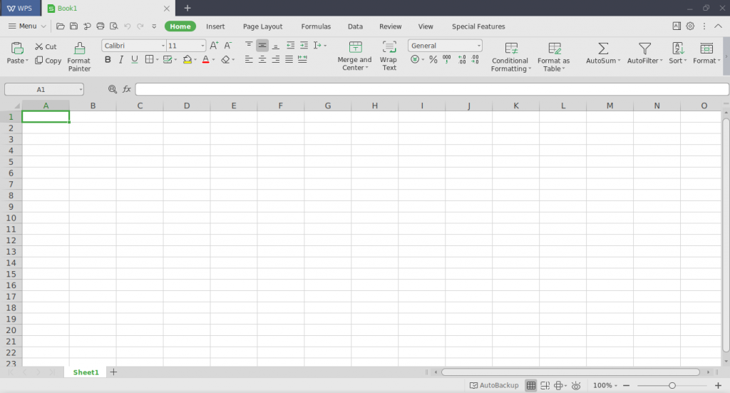Toggle AutoBackup in status bar

coord(494,386)
